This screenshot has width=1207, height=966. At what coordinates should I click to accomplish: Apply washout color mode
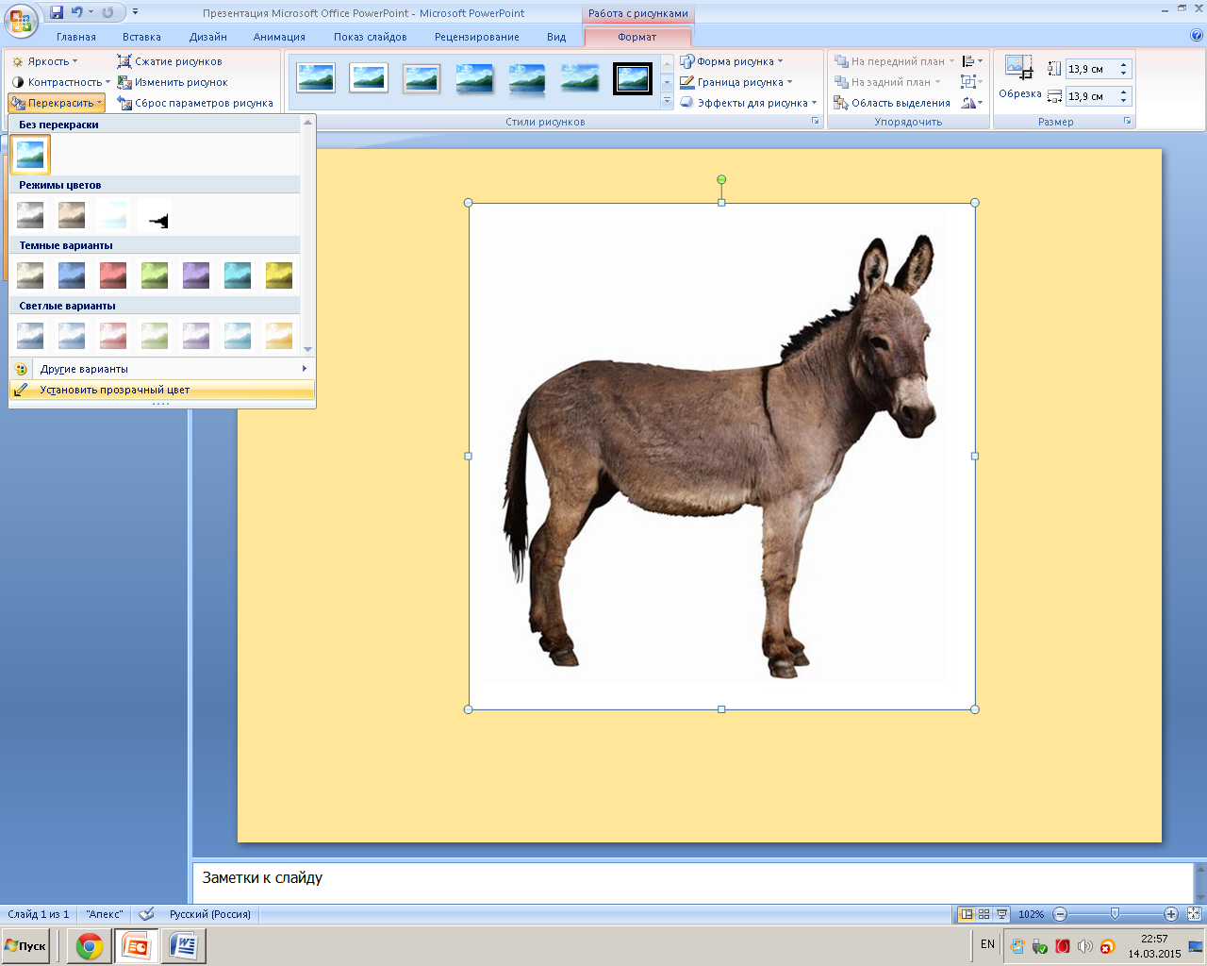pyautogui.click(x=113, y=215)
